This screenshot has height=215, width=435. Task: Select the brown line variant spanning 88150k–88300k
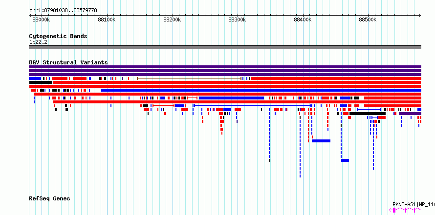click(x=189, y=78)
